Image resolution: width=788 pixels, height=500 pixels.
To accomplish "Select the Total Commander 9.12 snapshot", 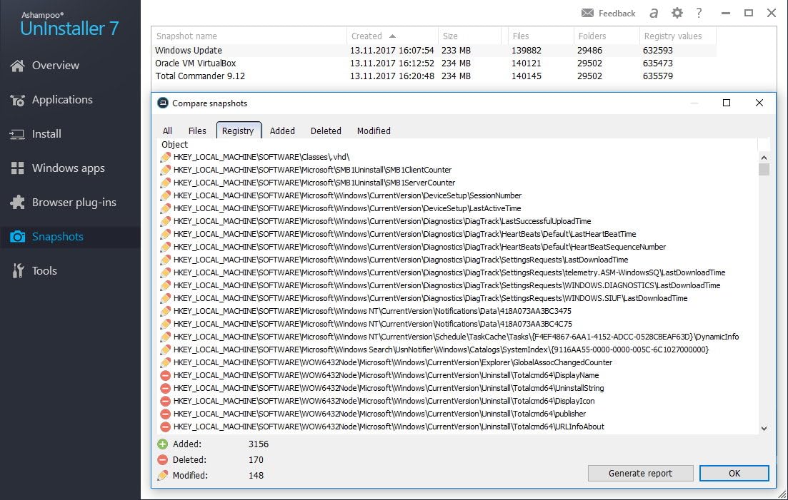I will click(x=434, y=76).
